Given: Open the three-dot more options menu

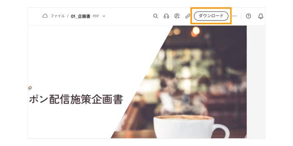Looking at the screenshot, I should click(234, 16).
